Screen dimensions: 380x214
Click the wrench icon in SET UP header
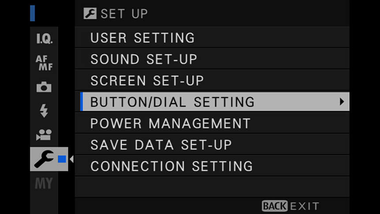tap(90, 14)
